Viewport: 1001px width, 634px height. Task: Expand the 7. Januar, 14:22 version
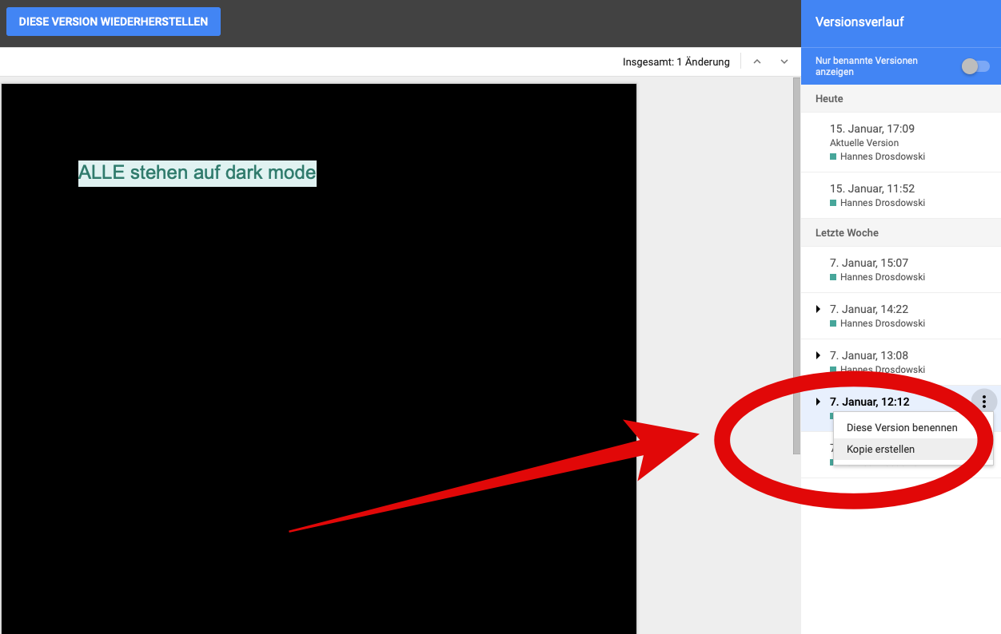[x=818, y=309]
